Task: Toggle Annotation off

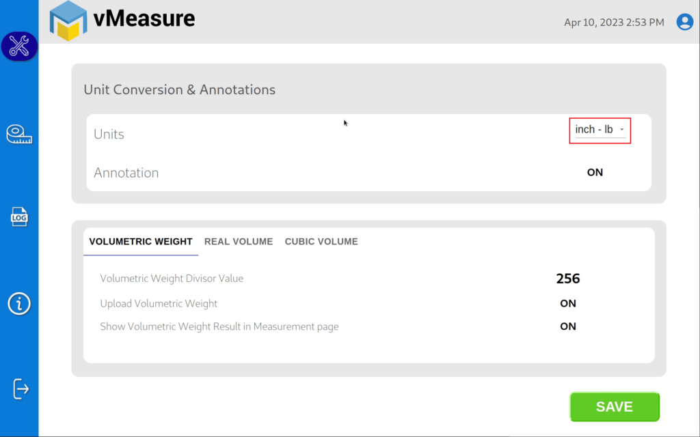Action: click(x=594, y=172)
